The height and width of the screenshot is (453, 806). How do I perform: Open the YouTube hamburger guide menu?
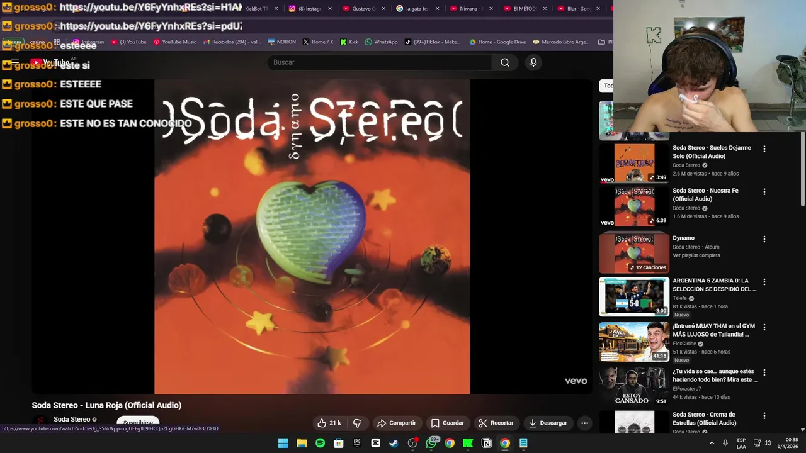click(15, 63)
